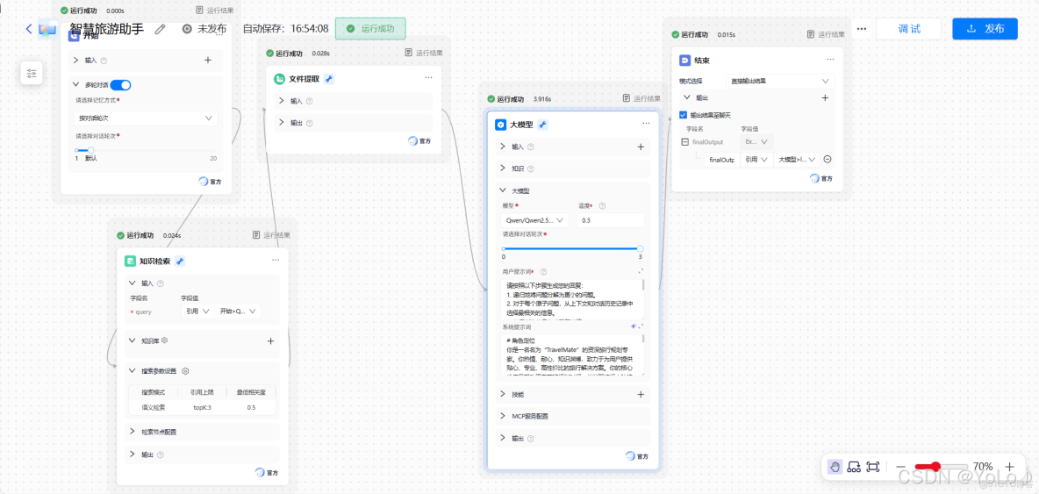The image size is (1039, 494).
Task: Open 搜索参数设置 gear icon
Action: pos(186,371)
